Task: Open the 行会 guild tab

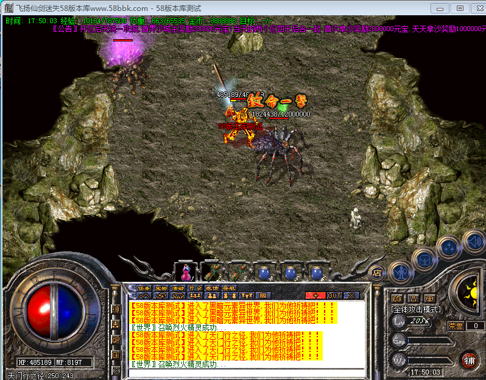Action: (x=195, y=288)
